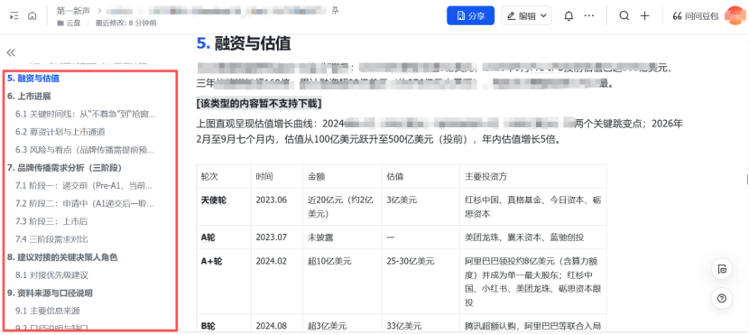749x335 pixels.
Task: Open outline item 8.1 对接优先级建议
Action: click(51, 275)
